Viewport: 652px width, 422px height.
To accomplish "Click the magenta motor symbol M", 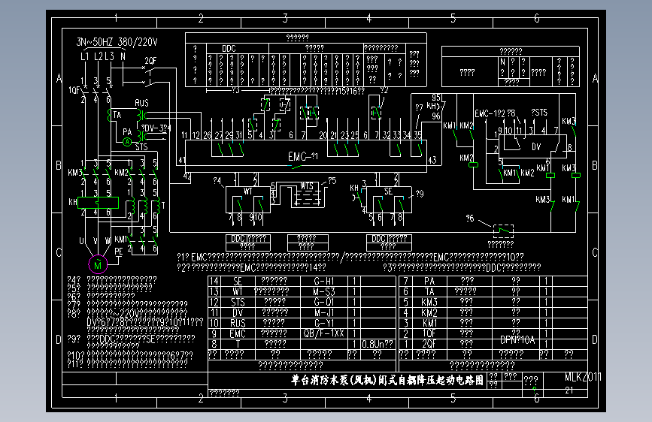I will coord(98,264).
